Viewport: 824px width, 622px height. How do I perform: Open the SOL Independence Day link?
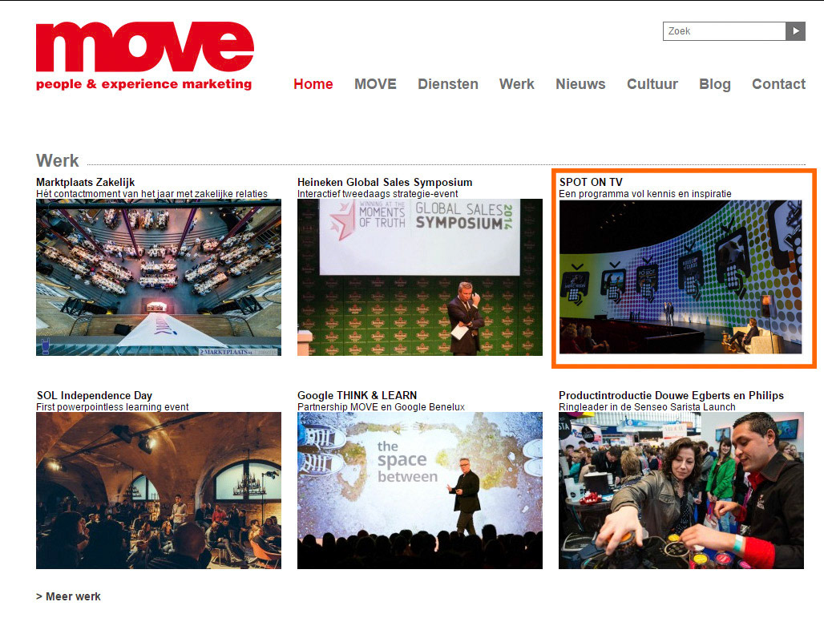[x=95, y=396]
